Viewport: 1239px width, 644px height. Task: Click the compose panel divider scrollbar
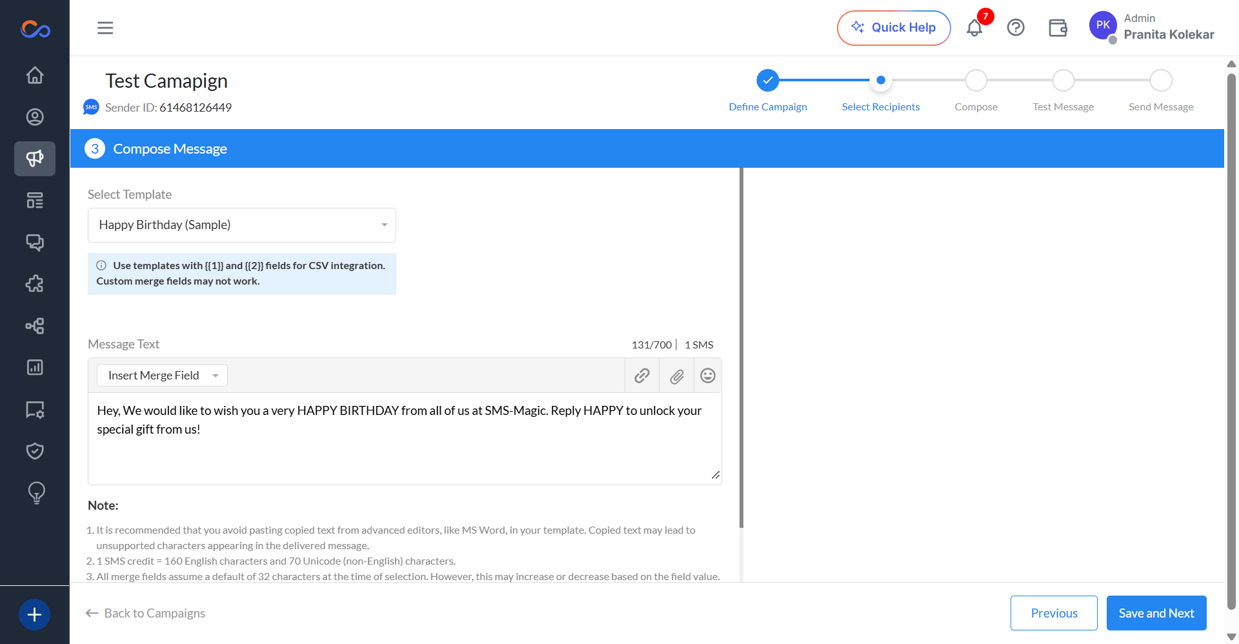741,348
